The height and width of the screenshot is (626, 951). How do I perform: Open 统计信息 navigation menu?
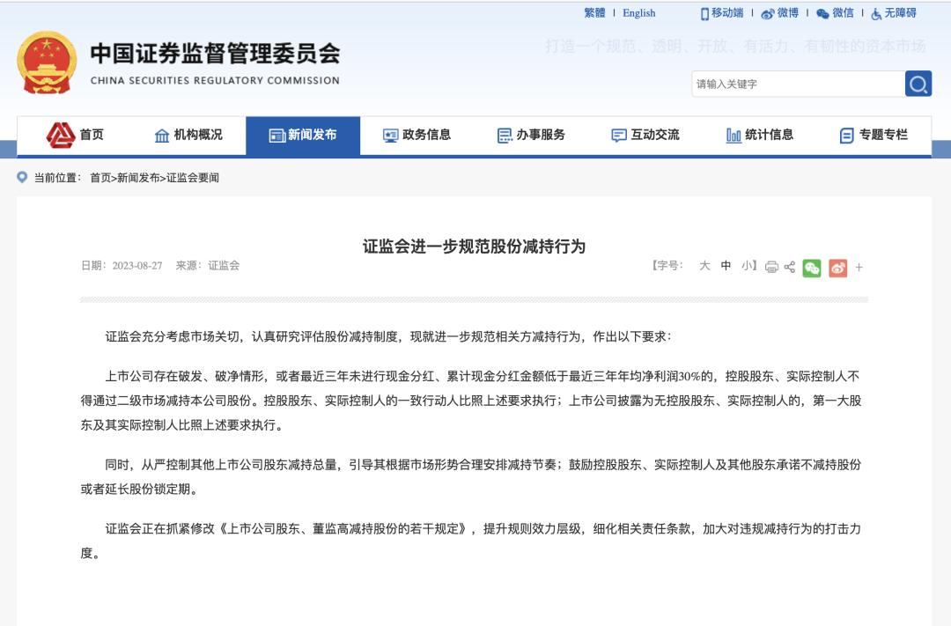point(760,135)
